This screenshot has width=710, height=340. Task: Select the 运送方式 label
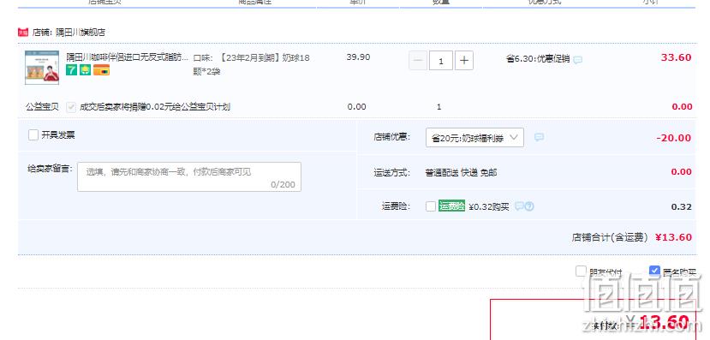pos(391,172)
